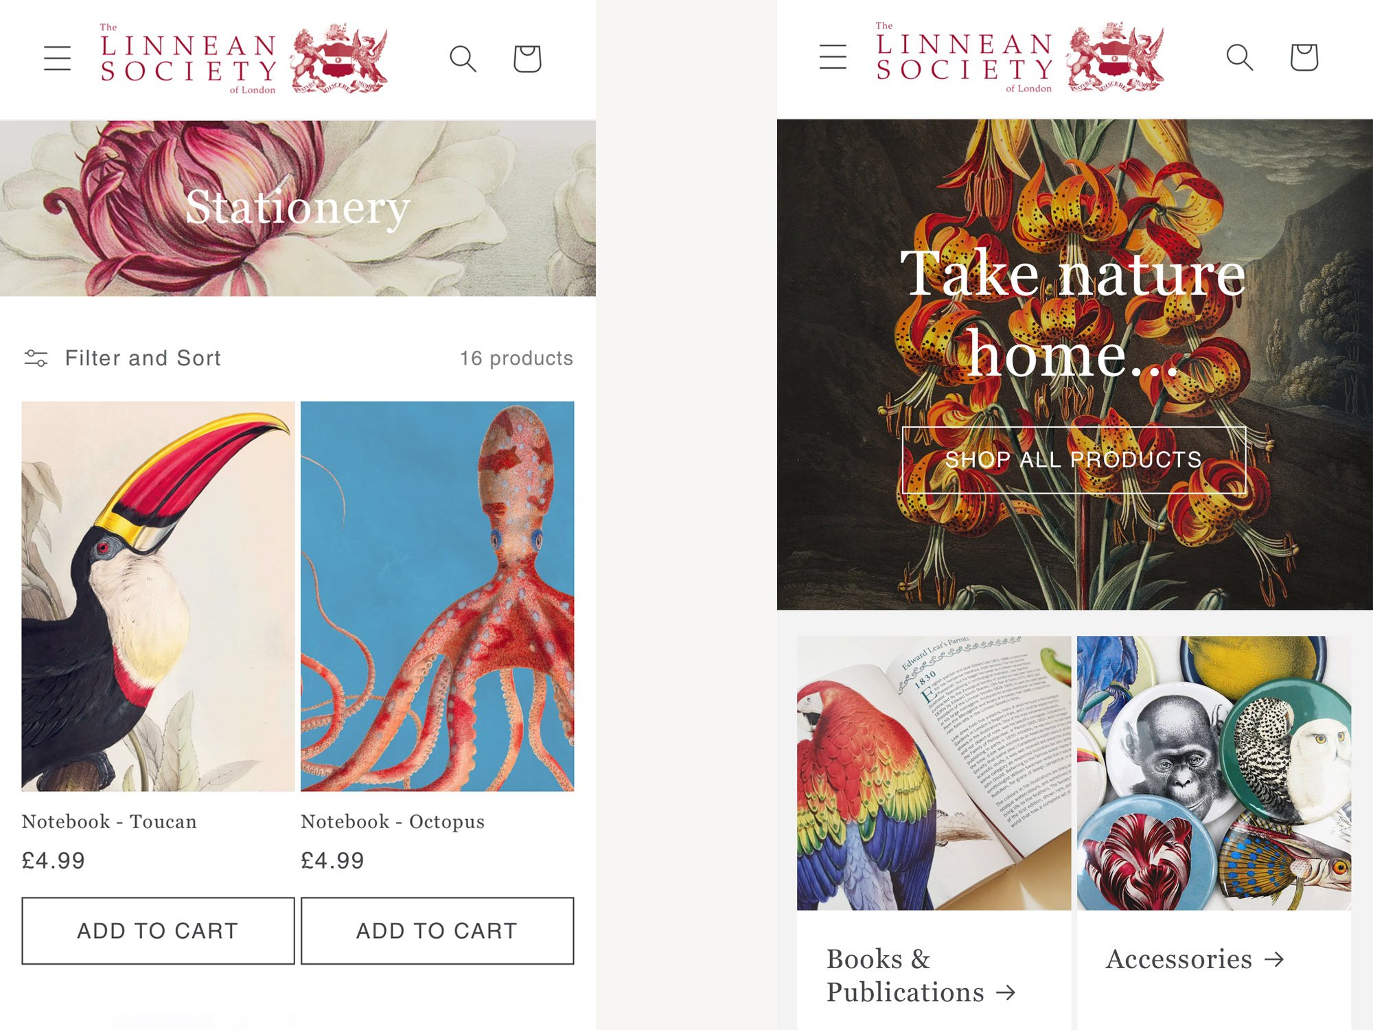The height and width of the screenshot is (1030, 1373).
Task: Click Linnean Society logo on left screen
Action: pyautogui.click(x=244, y=58)
